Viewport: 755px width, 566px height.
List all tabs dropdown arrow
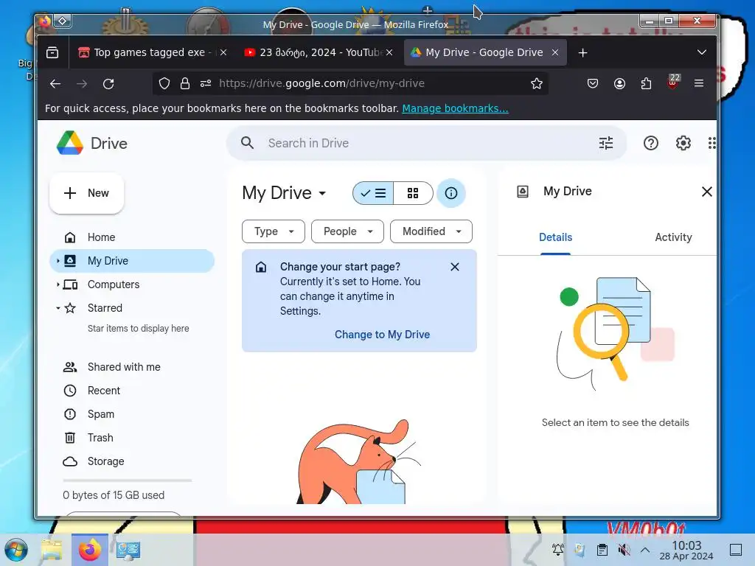point(702,52)
